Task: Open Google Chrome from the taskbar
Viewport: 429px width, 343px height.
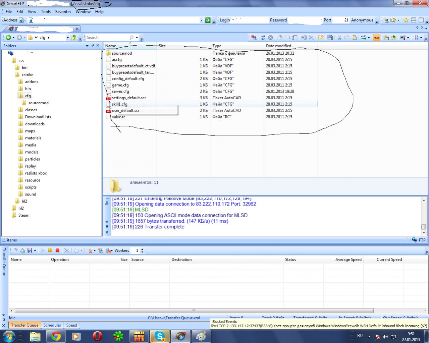Action: [x=56, y=336]
